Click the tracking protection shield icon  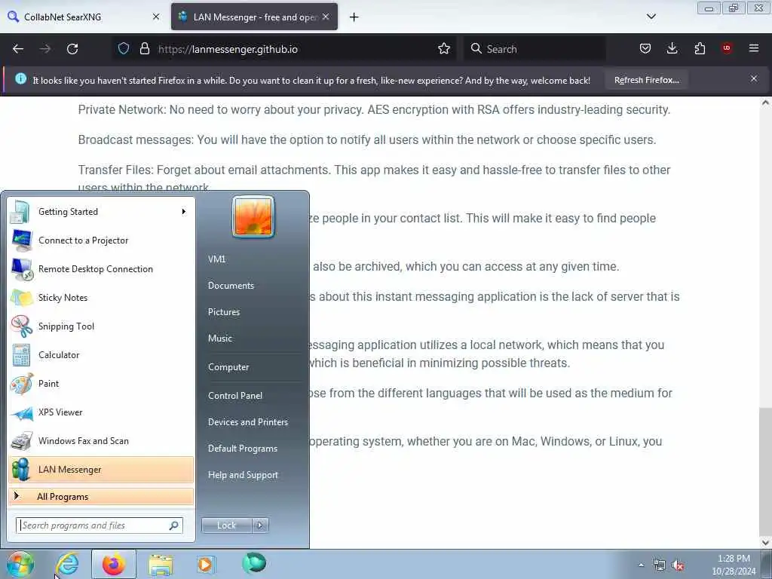point(124,48)
